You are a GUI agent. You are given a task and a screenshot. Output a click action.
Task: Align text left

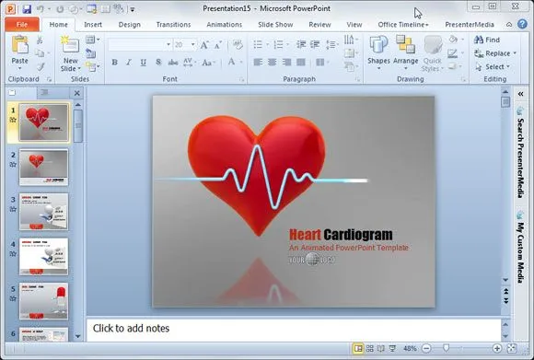pyautogui.click(x=258, y=62)
